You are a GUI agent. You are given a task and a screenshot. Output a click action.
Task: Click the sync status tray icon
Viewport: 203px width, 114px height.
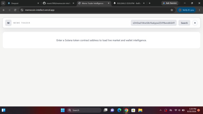point(165,110)
